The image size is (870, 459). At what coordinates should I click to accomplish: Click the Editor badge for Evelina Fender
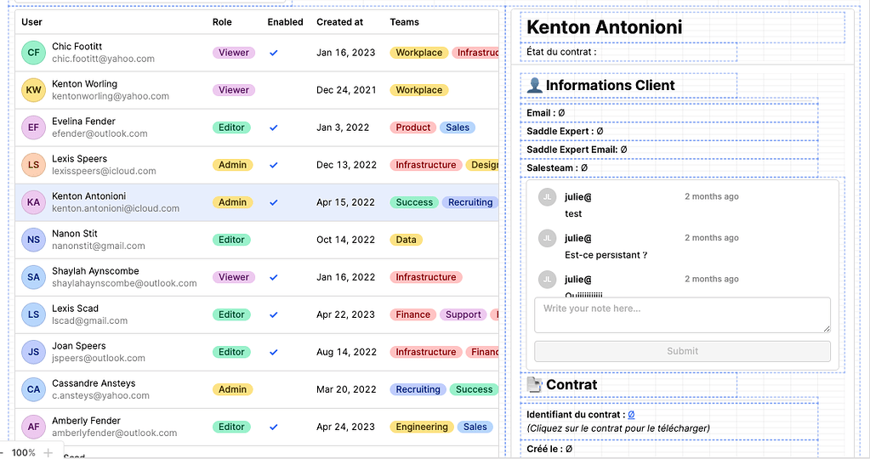point(231,127)
